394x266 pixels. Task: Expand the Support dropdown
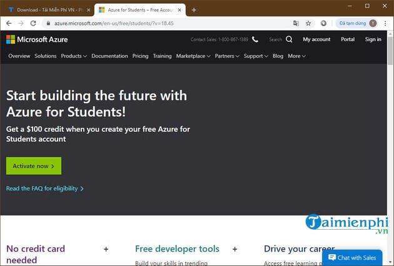[x=256, y=56]
